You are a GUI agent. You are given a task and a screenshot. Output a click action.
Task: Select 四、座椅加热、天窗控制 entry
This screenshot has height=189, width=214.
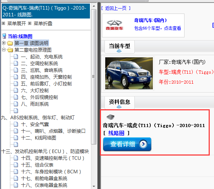[46, 77]
